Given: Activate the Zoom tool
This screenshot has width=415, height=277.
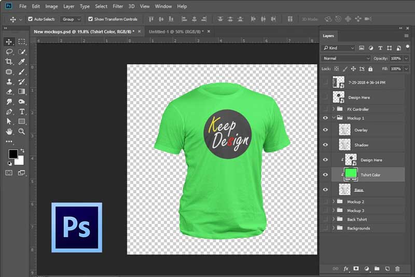Looking at the screenshot, I should 22,131.
